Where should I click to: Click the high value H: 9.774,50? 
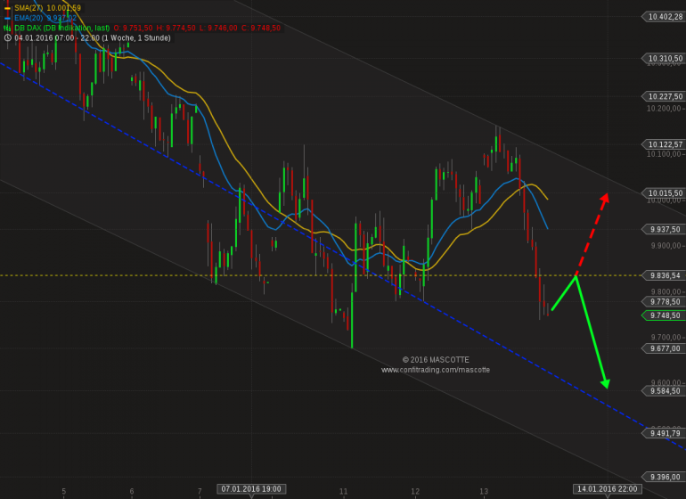point(176,28)
